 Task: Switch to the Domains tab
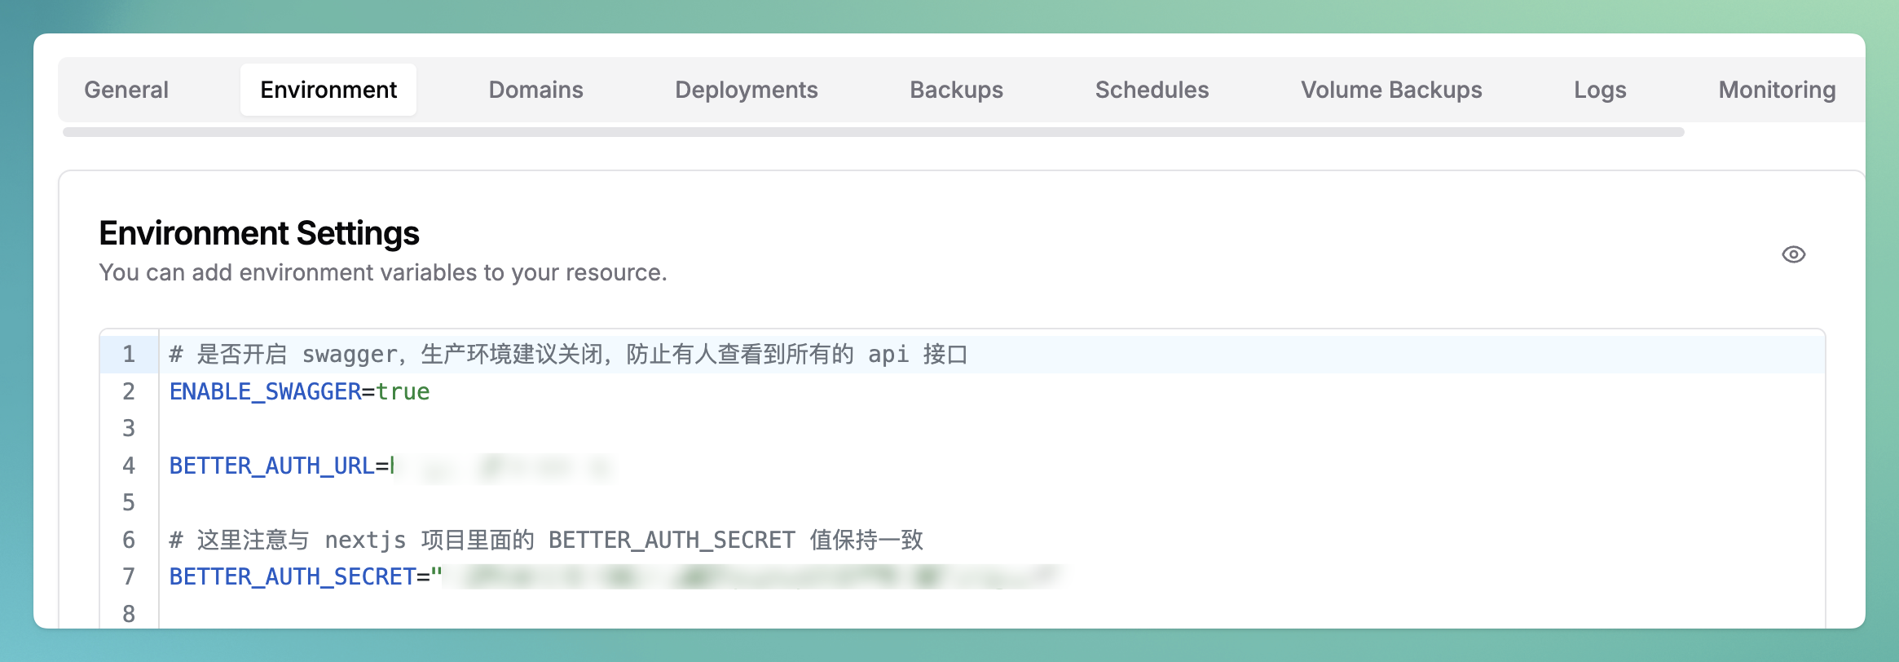pos(535,90)
